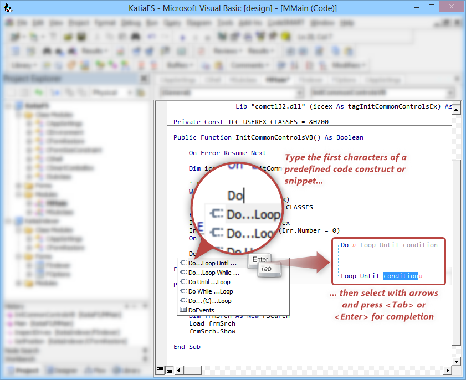Select the Do...Loop While snippet icon
The image size is (466, 380).
click(183, 273)
